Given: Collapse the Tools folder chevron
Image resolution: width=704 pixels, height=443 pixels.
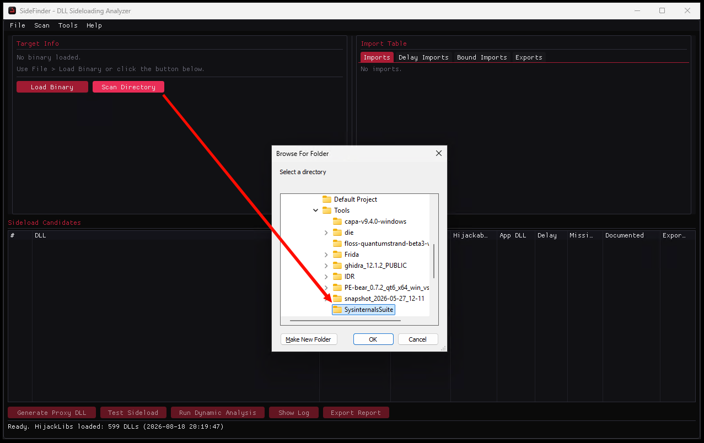Looking at the screenshot, I should (316, 210).
